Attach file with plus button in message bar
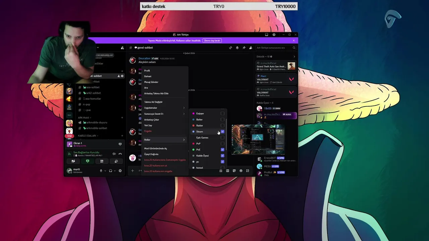 [x=132, y=171]
